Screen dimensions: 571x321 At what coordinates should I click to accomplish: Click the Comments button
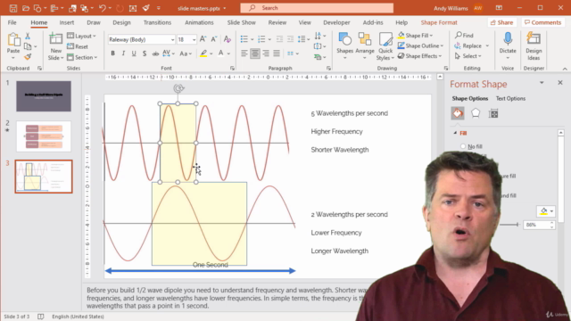tap(542, 22)
